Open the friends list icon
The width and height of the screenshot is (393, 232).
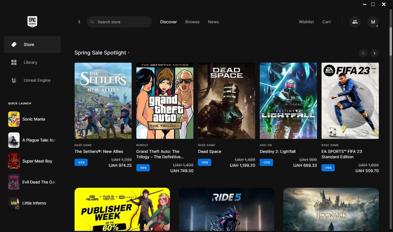point(355,22)
